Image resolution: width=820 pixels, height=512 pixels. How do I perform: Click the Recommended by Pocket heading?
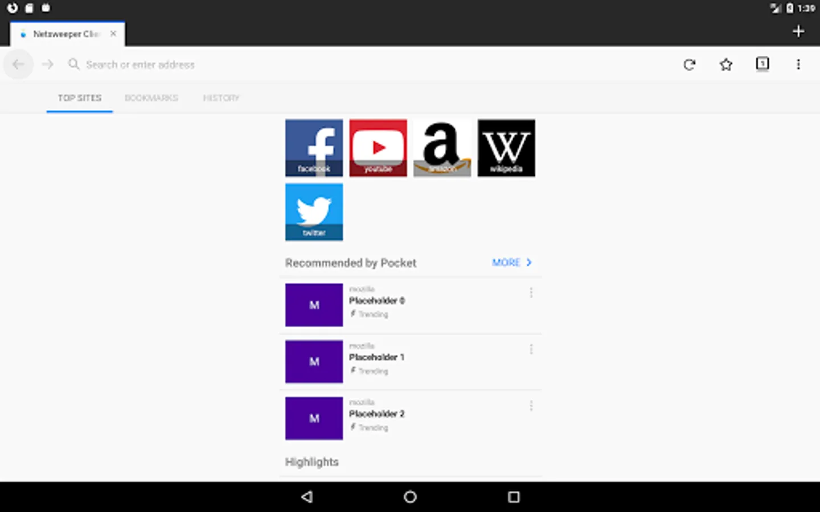[351, 263]
